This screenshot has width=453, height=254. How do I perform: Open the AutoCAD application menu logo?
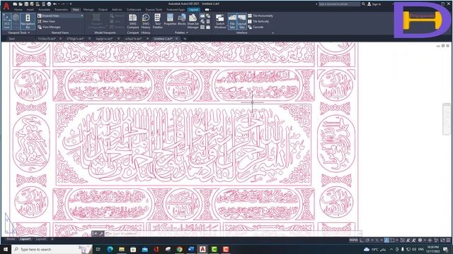pos(6,6)
